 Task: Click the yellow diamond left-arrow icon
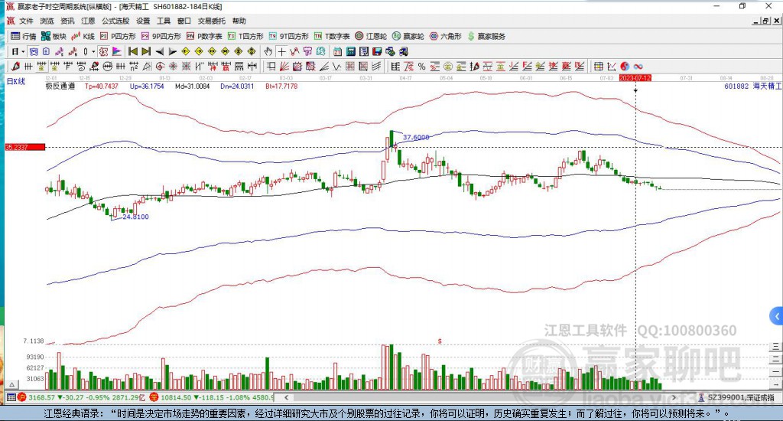(x=186, y=51)
